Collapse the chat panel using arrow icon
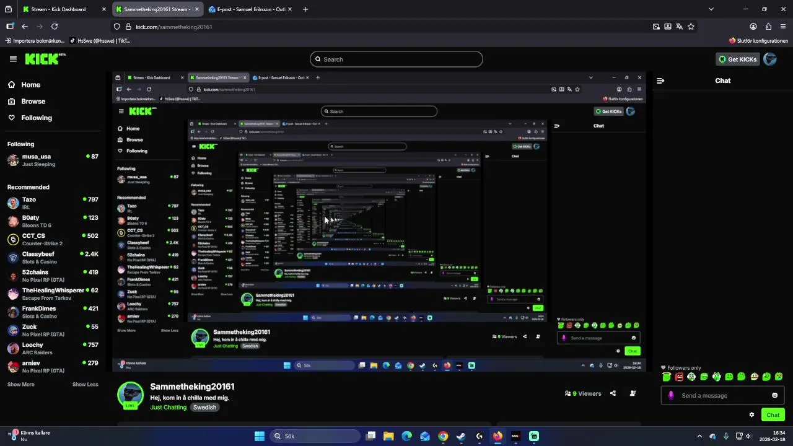793x446 pixels. (x=660, y=81)
